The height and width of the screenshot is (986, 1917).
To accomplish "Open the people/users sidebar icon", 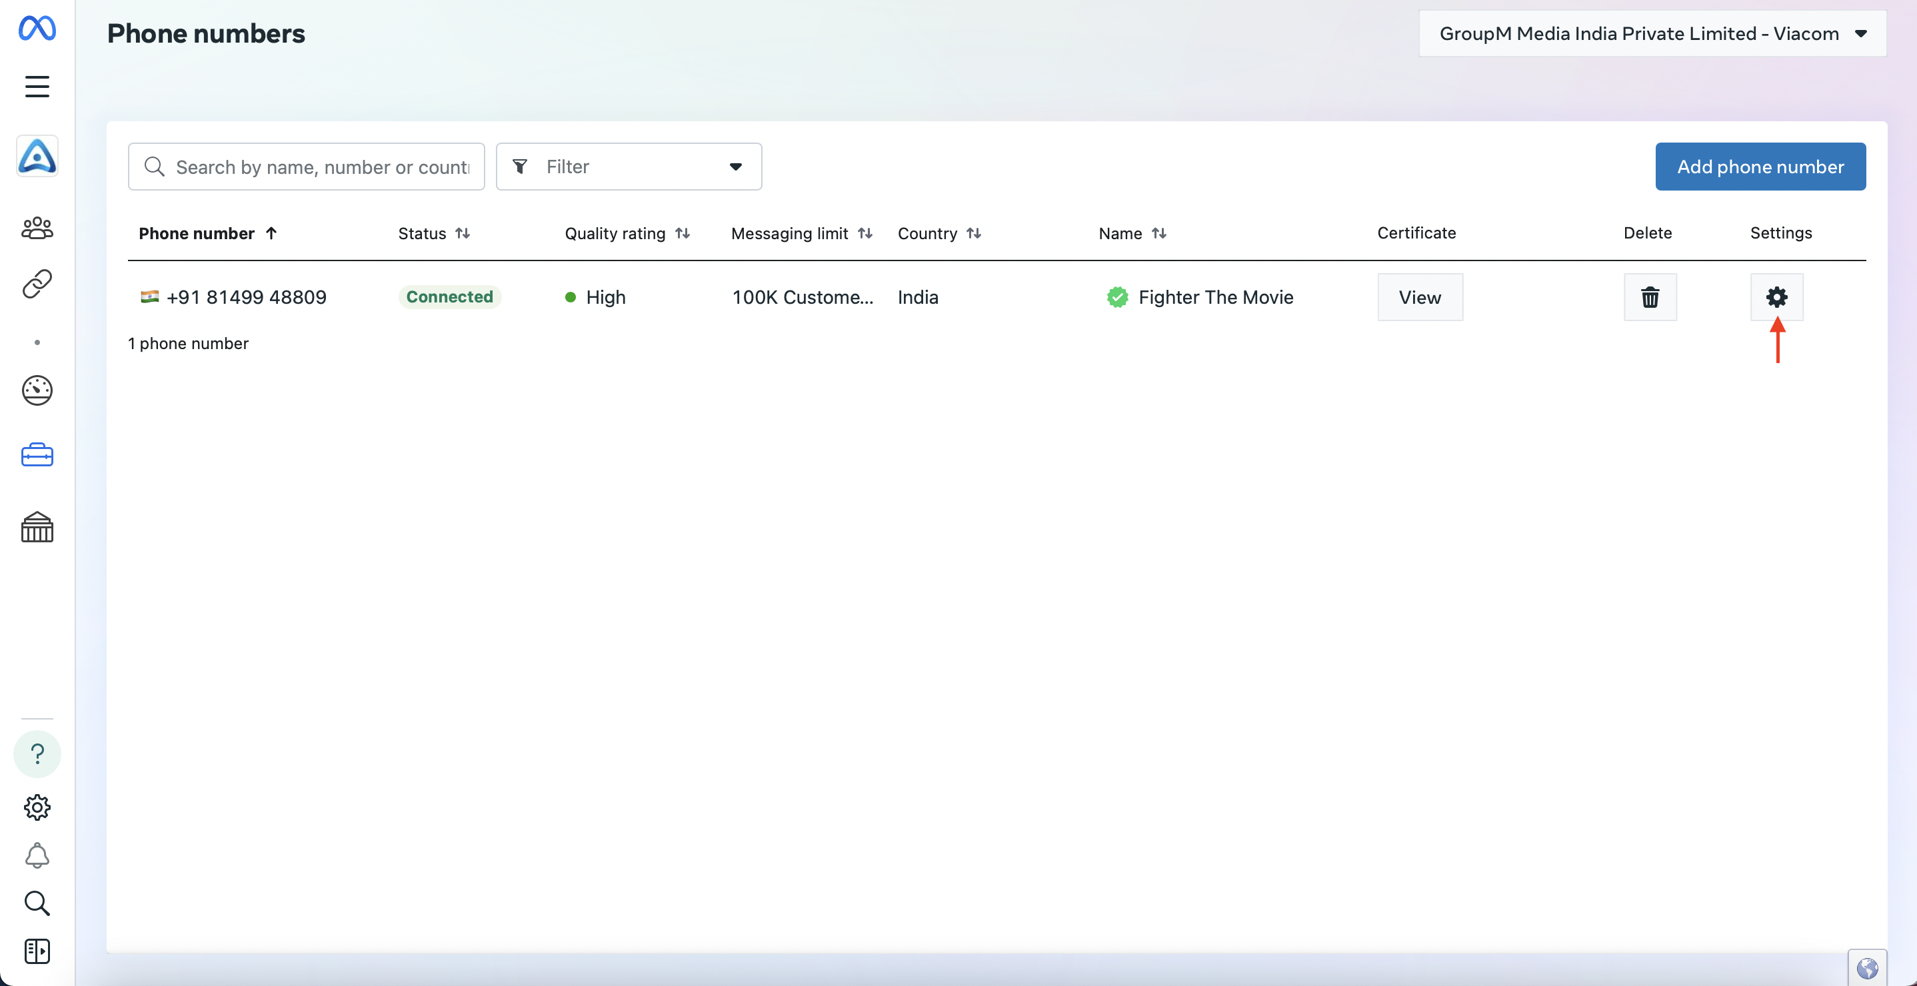I will 37,228.
